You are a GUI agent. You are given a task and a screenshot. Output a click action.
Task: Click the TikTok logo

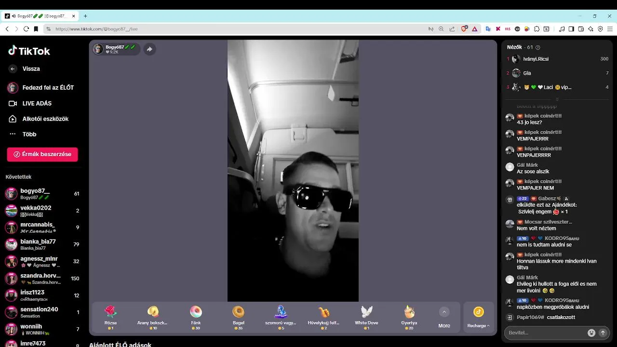29,51
